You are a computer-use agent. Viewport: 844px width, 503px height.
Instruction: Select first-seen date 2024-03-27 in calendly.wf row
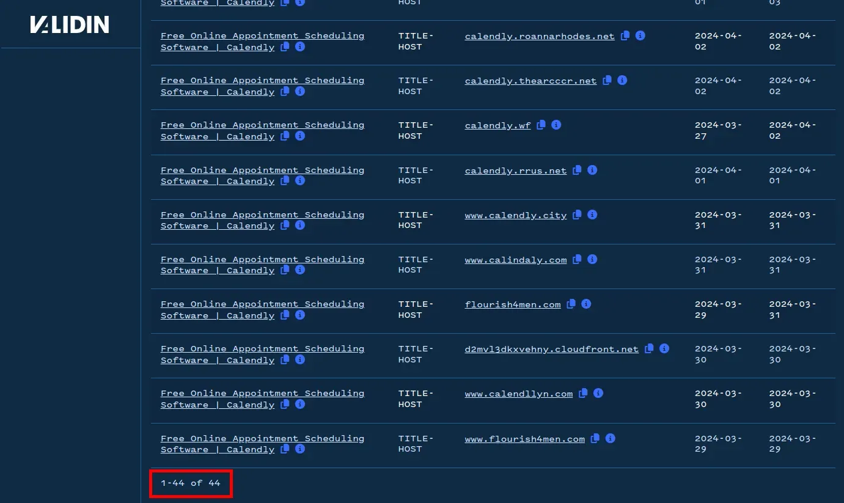(718, 130)
